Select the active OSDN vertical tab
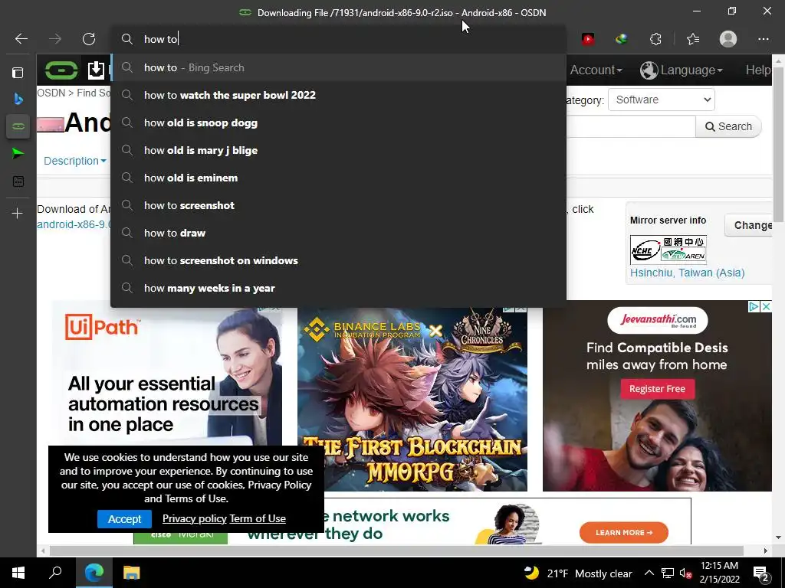The width and height of the screenshot is (785, 588). pos(18,126)
